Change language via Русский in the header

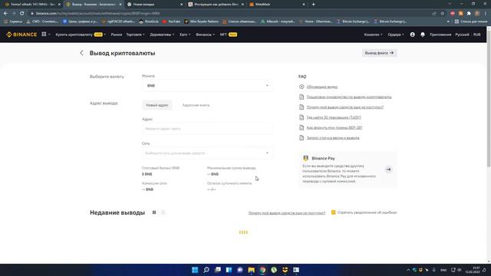(462, 34)
